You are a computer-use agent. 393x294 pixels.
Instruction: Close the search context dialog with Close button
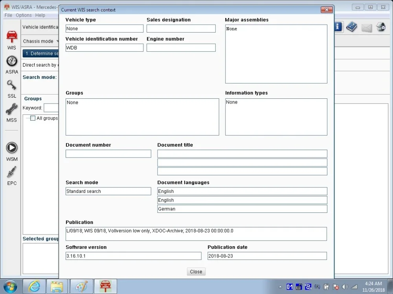click(x=196, y=272)
